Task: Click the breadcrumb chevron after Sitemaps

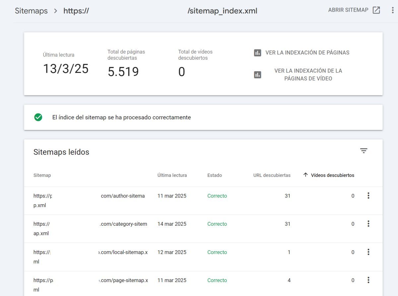Action: (55, 11)
